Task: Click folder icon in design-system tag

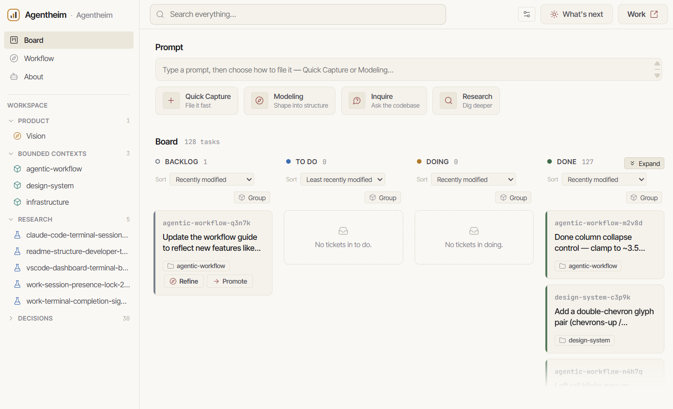Action: coord(562,340)
